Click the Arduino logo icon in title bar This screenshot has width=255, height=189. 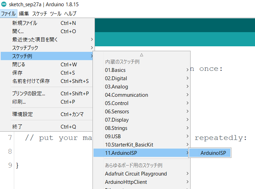point(4,4)
